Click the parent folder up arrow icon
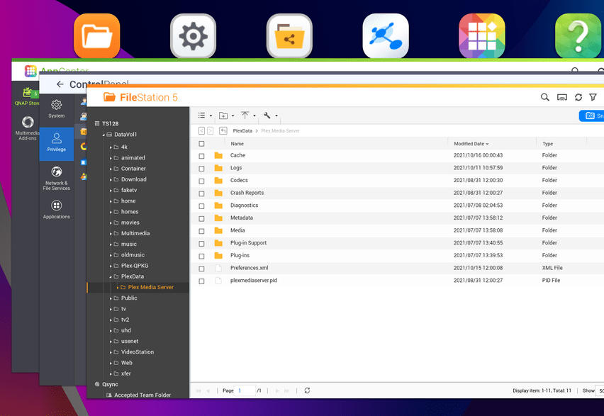 click(x=223, y=130)
